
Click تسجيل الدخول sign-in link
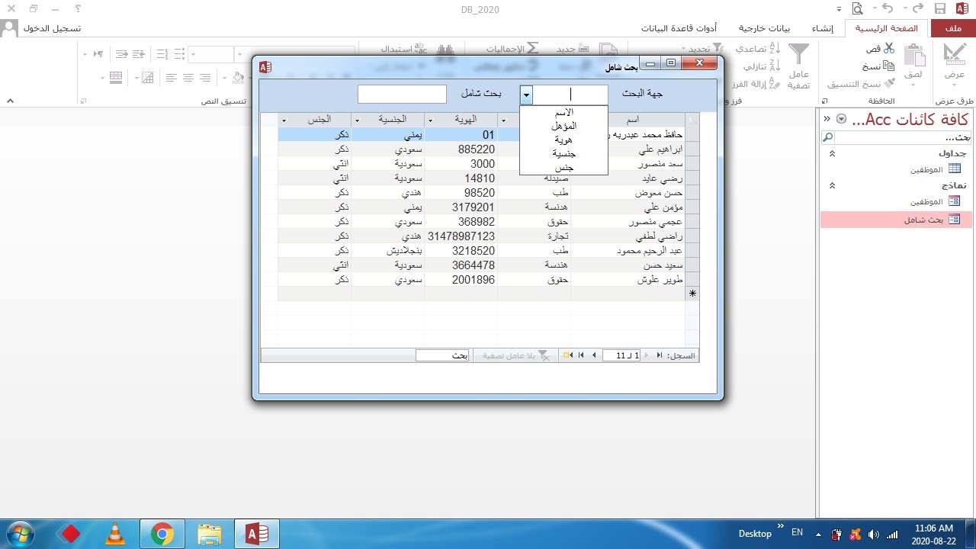(x=52, y=28)
